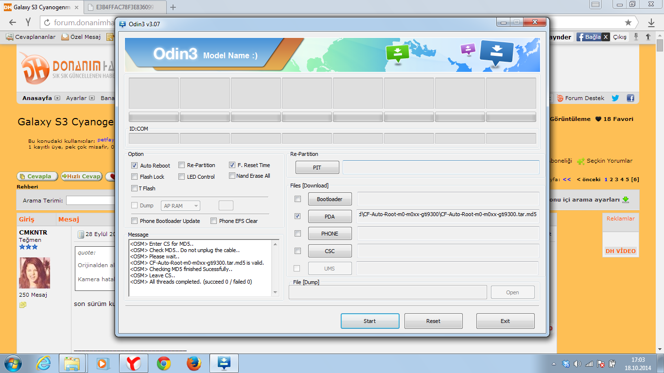Go back in the browser
Screen dimensions: 664x373
point(13,22)
